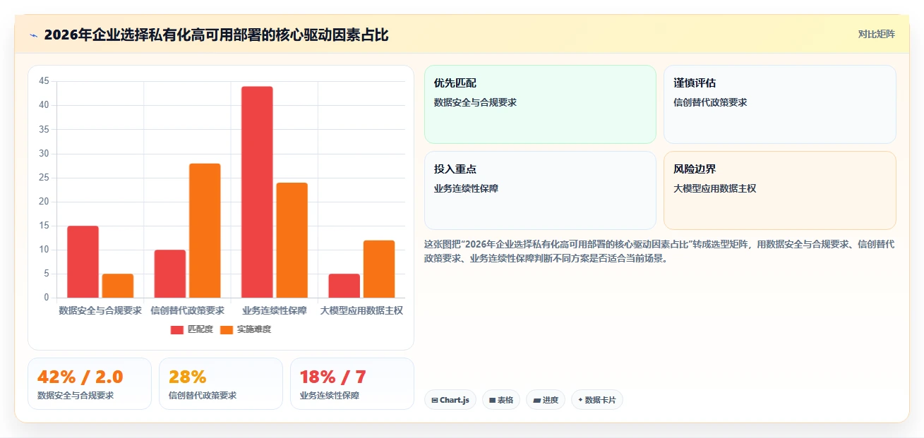Click the x-axis label 信创替代政策要求

point(187,310)
